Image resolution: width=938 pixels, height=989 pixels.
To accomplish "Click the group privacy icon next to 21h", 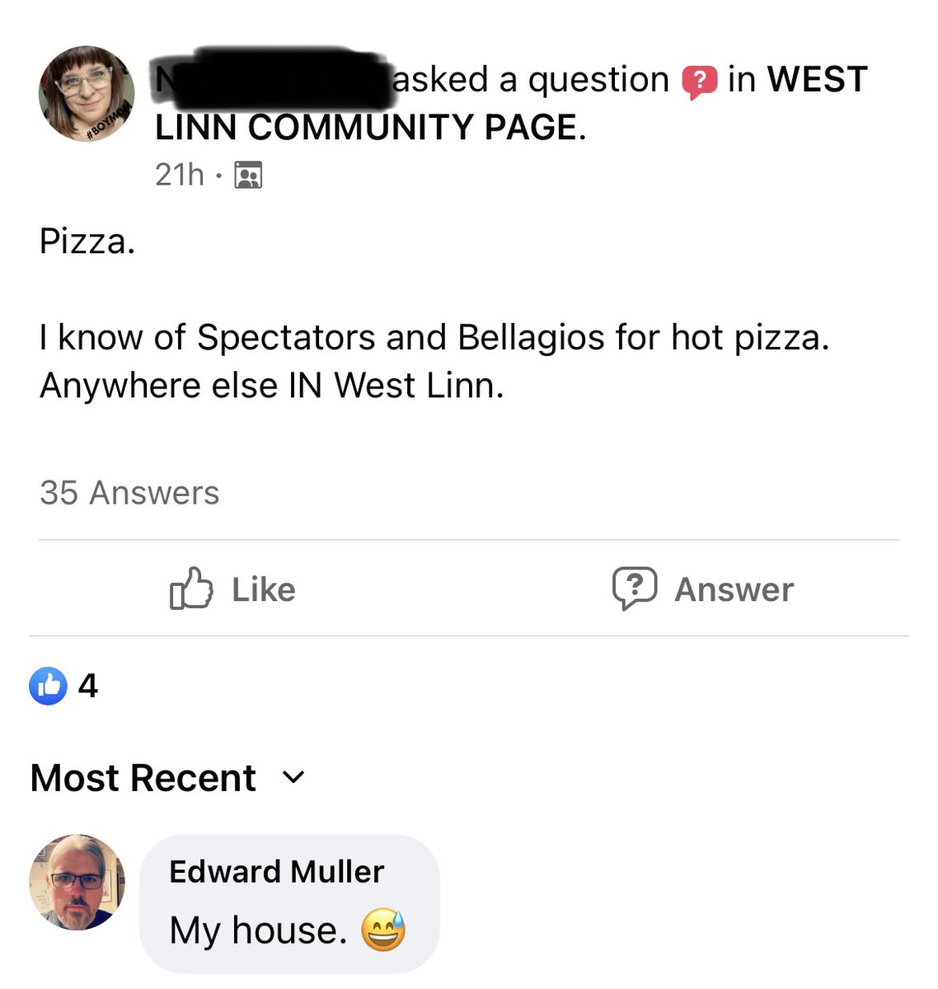I will tap(248, 176).
